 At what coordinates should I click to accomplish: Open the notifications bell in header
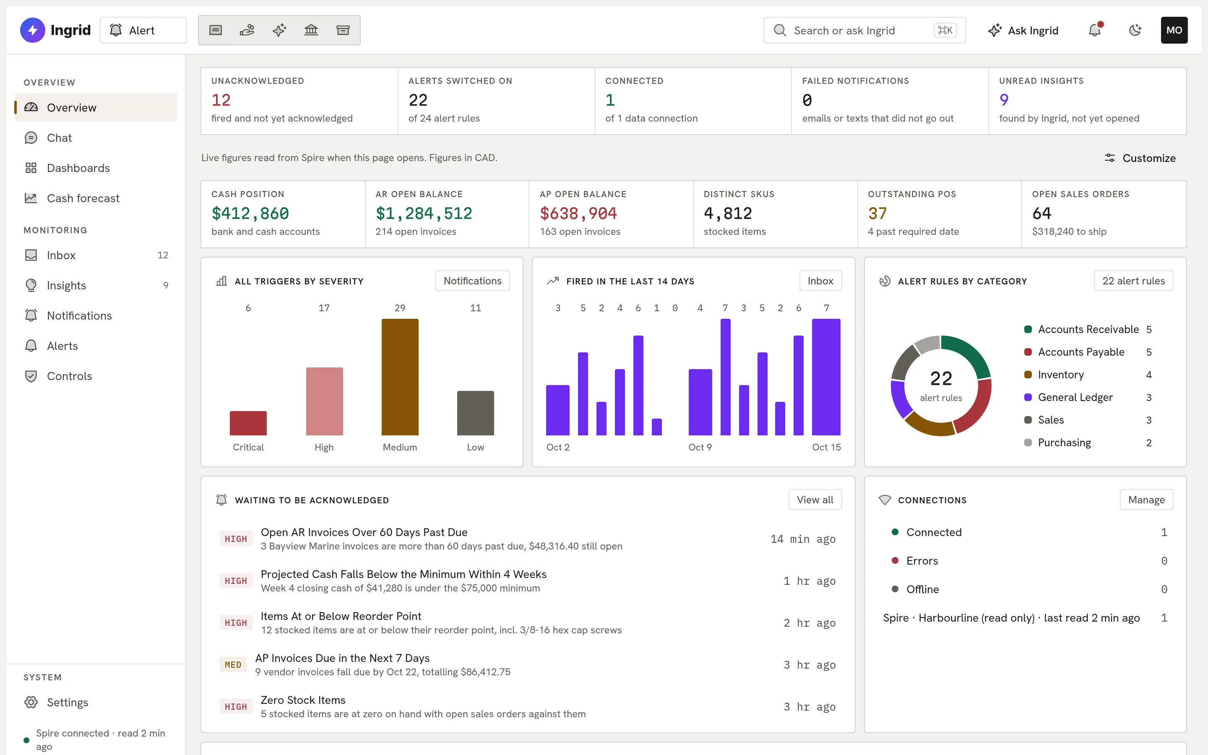pos(1095,31)
